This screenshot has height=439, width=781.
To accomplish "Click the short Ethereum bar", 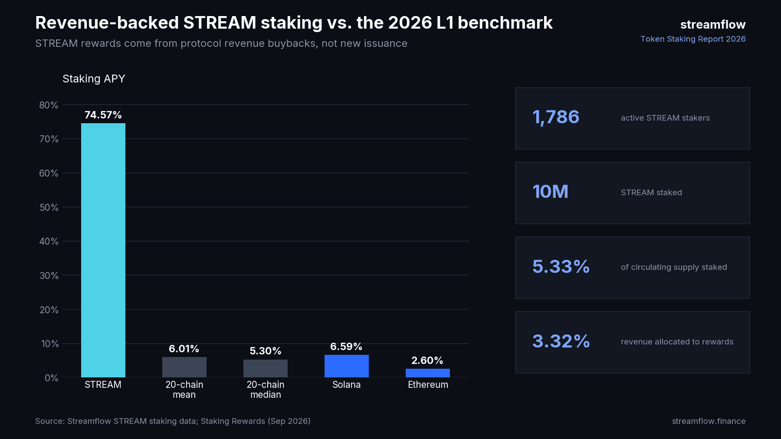I will [428, 373].
